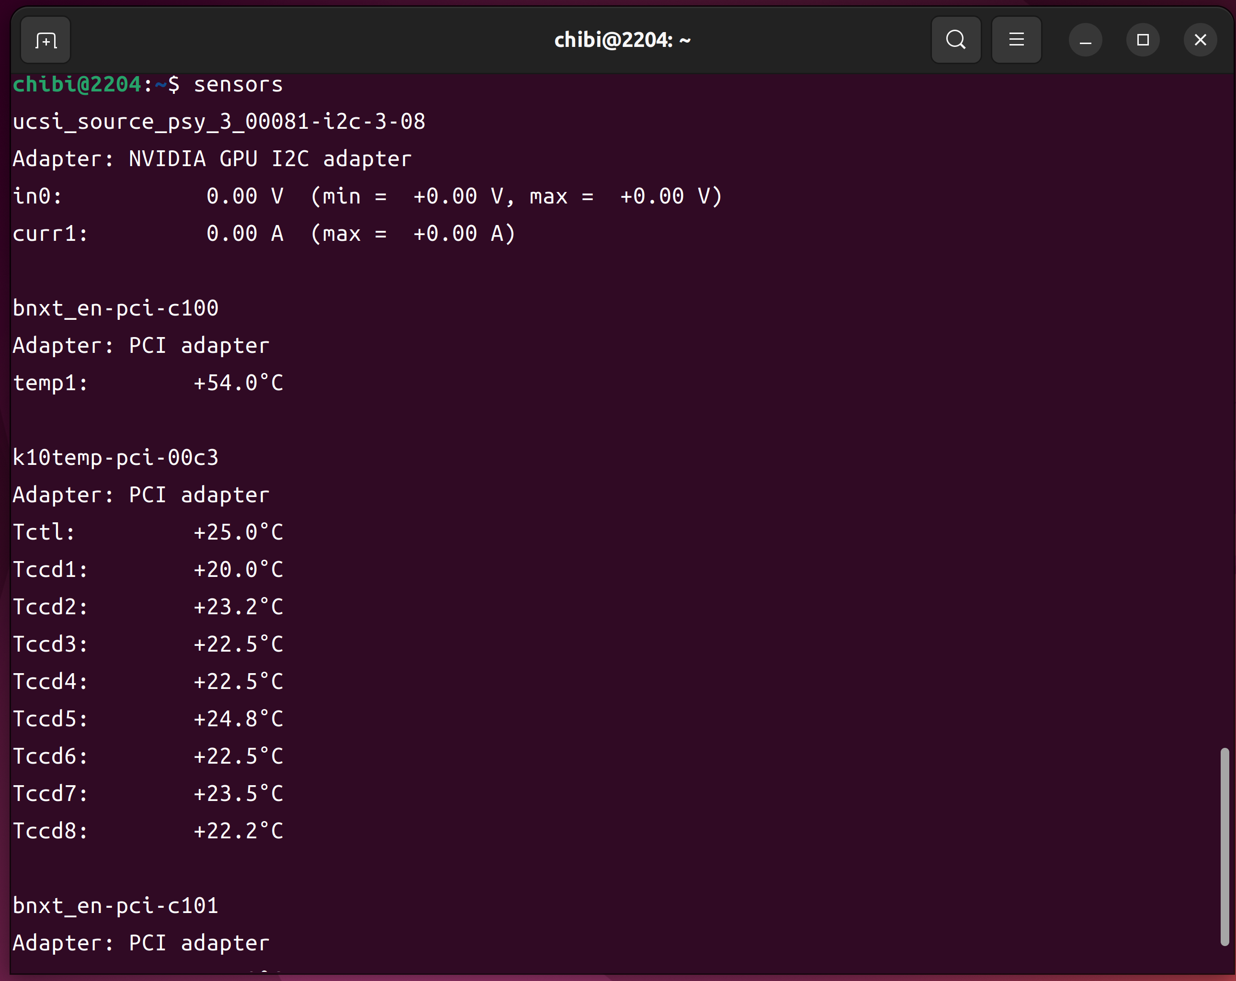Open the hamburger main menu
Screen dimensions: 1236x981
1016,40
